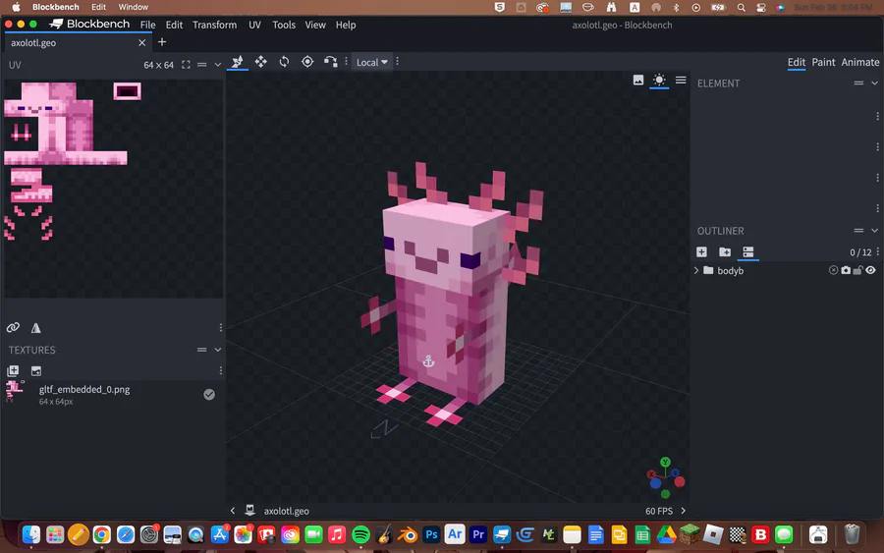Collapse the Textures panel

pos(218,350)
